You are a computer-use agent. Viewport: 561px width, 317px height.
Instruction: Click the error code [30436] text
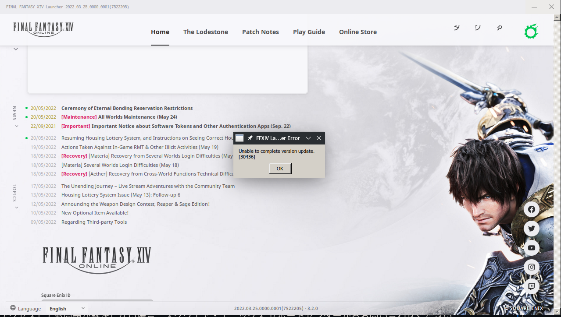point(247,157)
